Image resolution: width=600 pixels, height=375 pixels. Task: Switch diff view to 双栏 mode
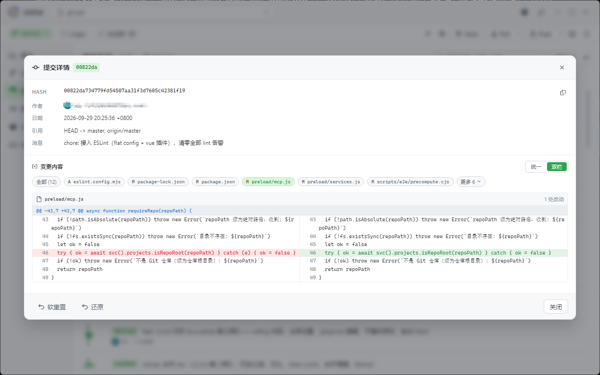557,167
